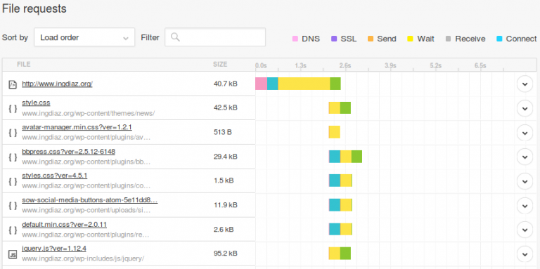
Task: Expand the jquery.js request details
Action: 525,254
